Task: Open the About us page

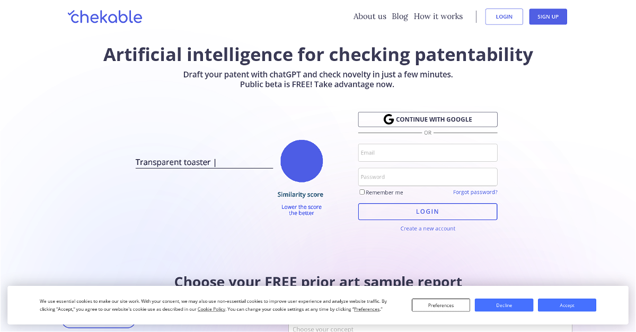Action: click(369, 16)
